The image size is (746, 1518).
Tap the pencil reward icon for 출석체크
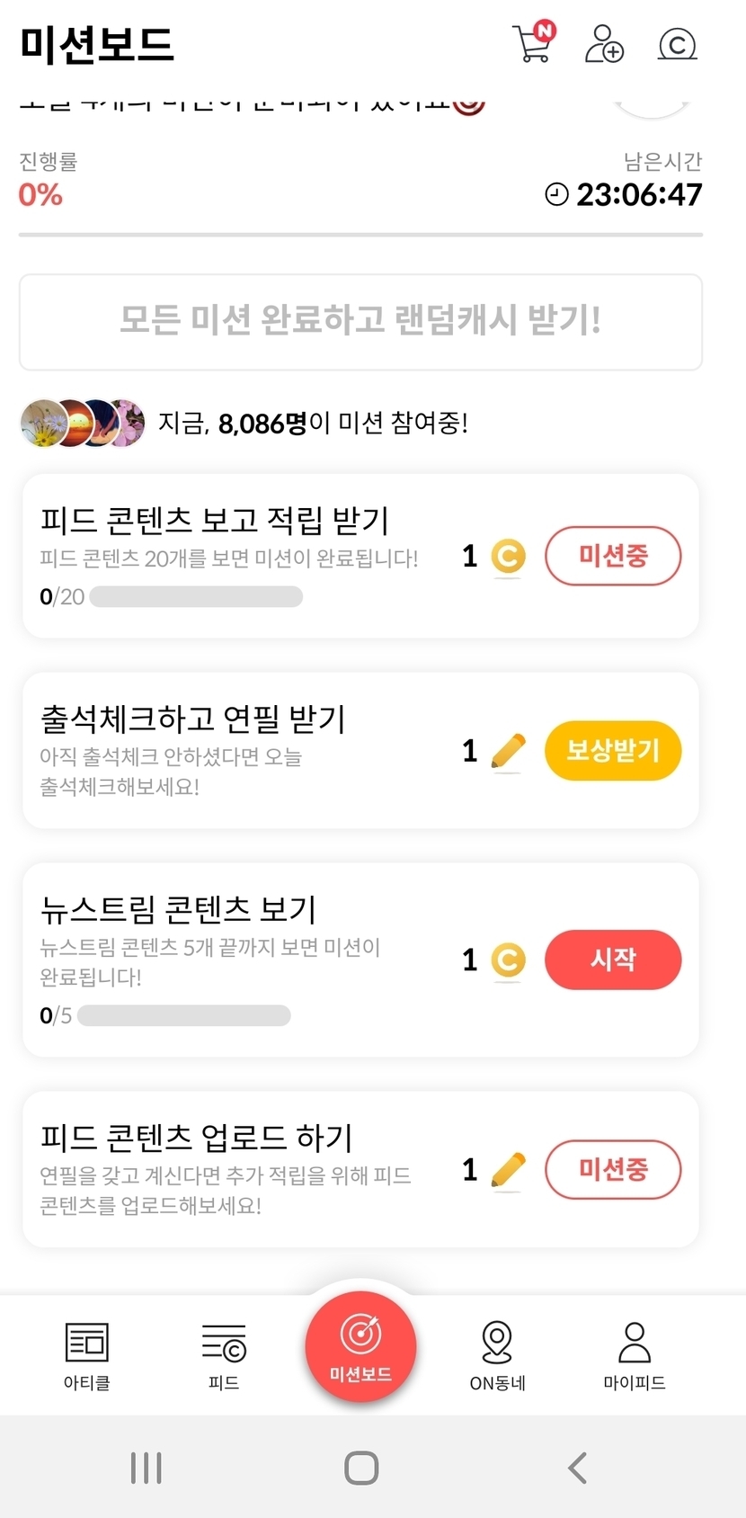click(x=508, y=751)
